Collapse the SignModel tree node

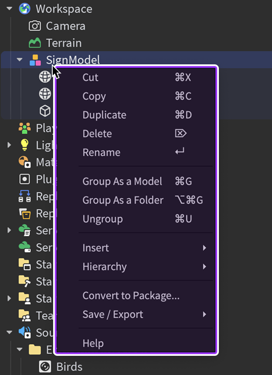pos(20,60)
